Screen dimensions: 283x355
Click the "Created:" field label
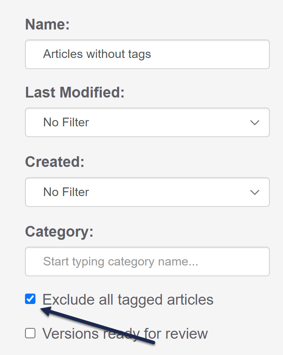click(x=55, y=162)
